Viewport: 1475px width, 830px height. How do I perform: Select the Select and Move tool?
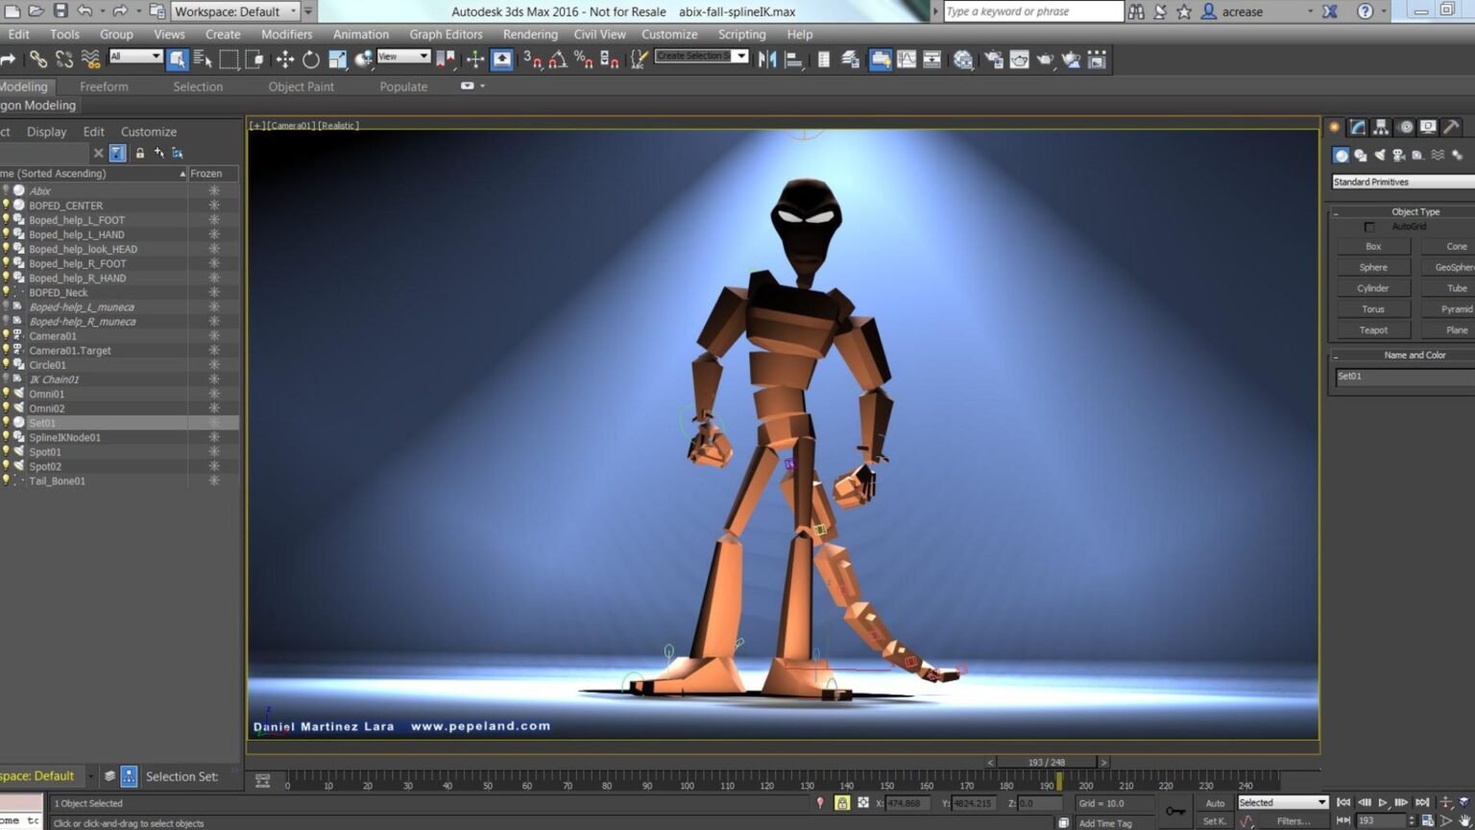286,60
